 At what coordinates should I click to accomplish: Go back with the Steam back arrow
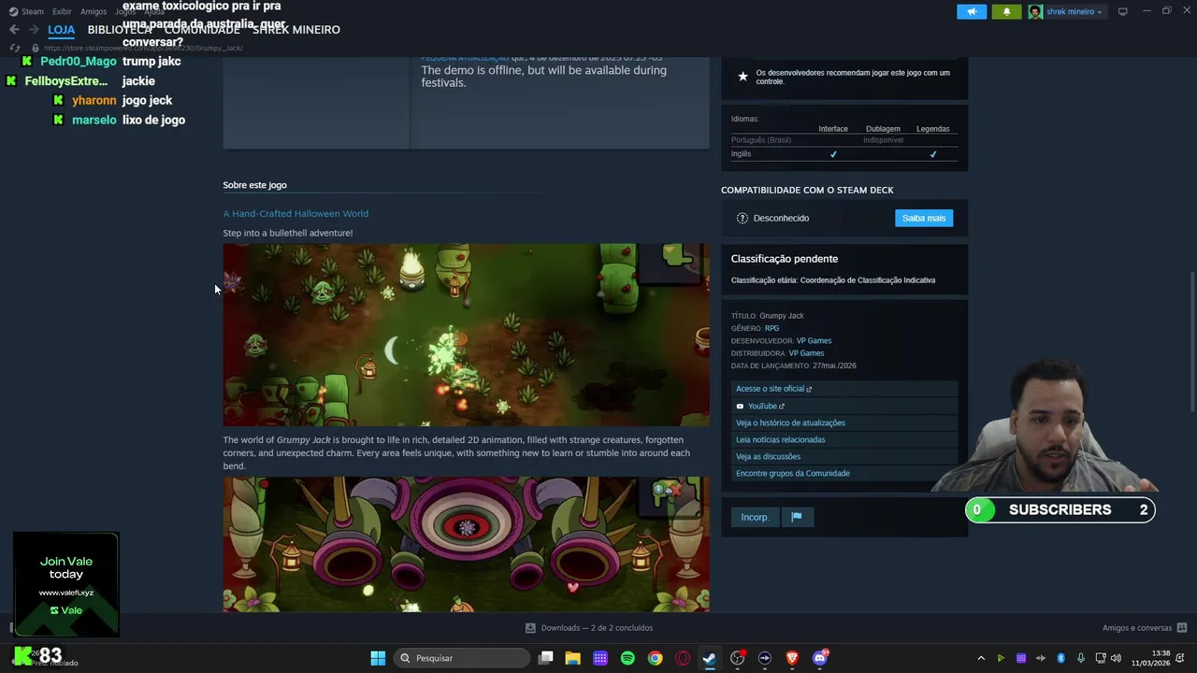coord(14,30)
